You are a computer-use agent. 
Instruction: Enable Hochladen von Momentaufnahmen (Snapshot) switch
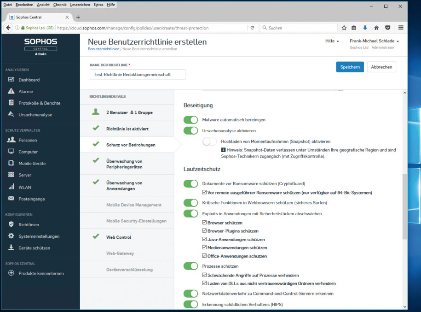(209, 141)
